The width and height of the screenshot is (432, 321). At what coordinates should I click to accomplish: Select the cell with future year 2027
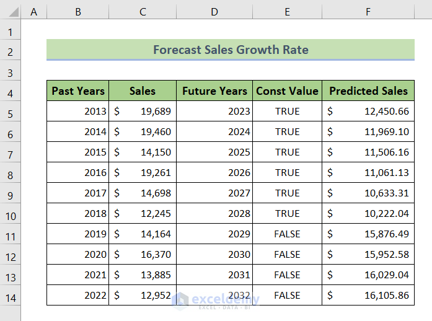coord(214,193)
